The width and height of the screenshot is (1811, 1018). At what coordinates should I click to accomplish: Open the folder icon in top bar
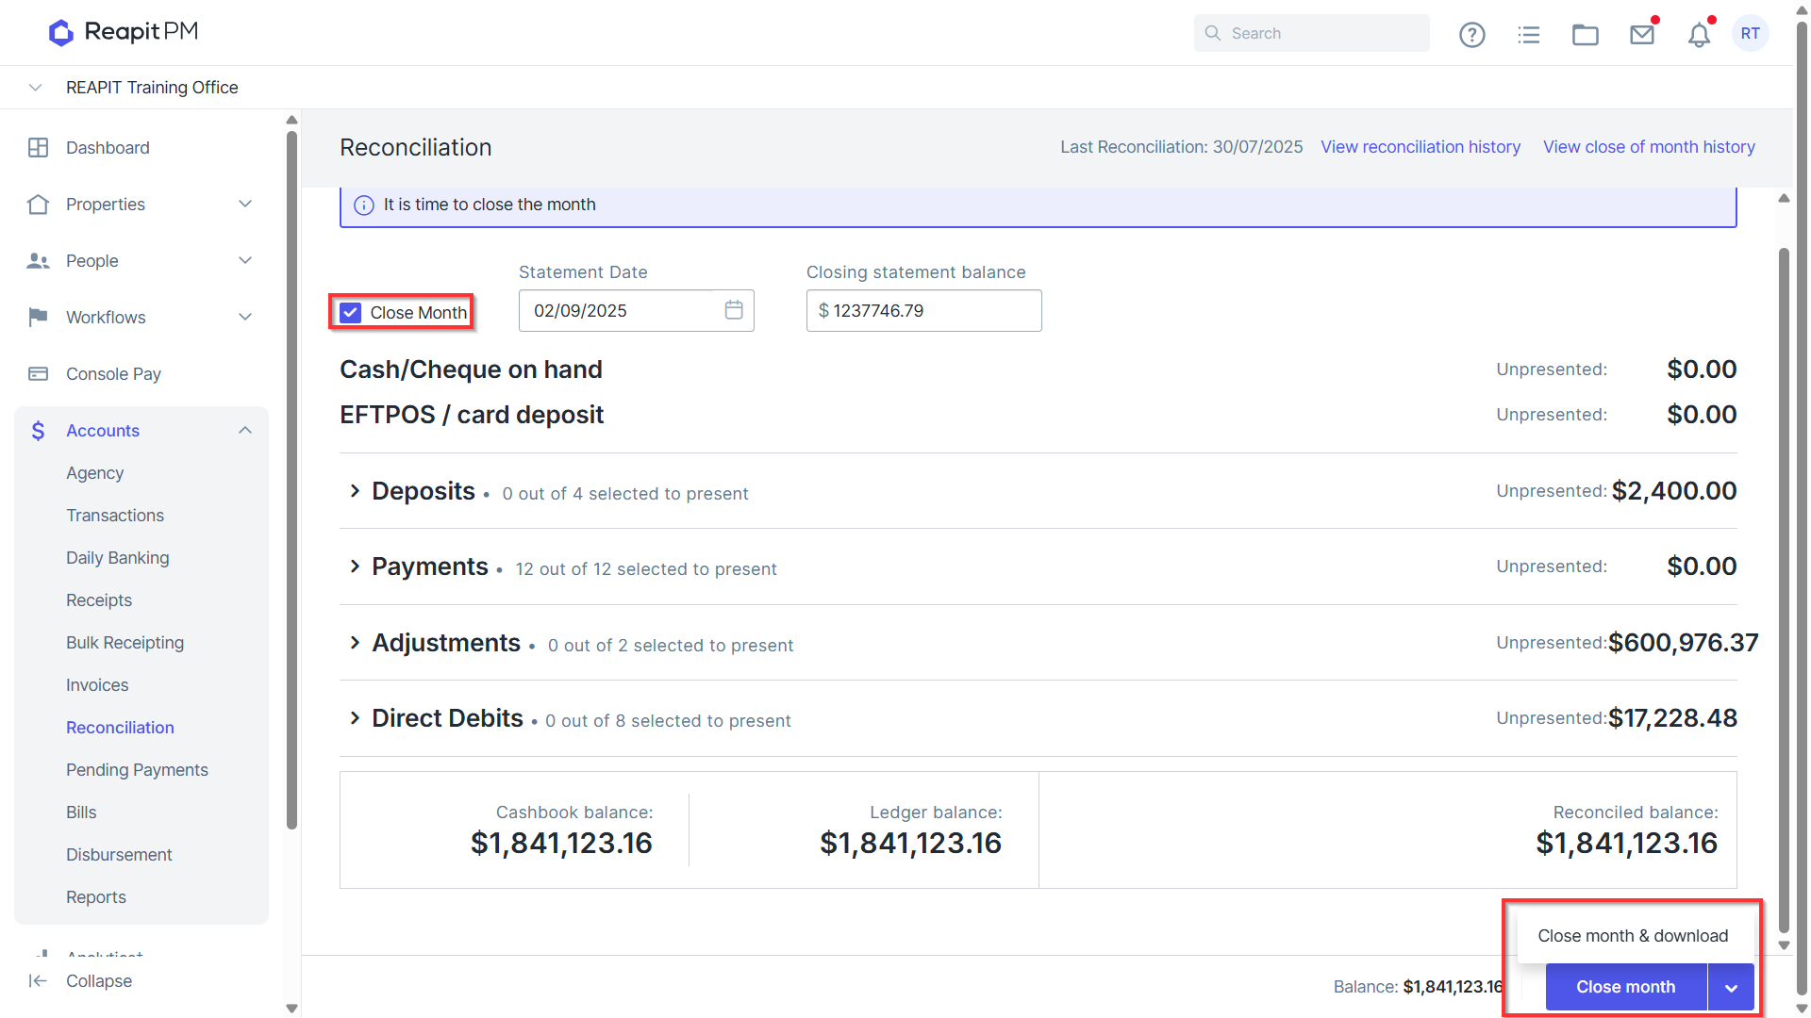[1586, 34]
